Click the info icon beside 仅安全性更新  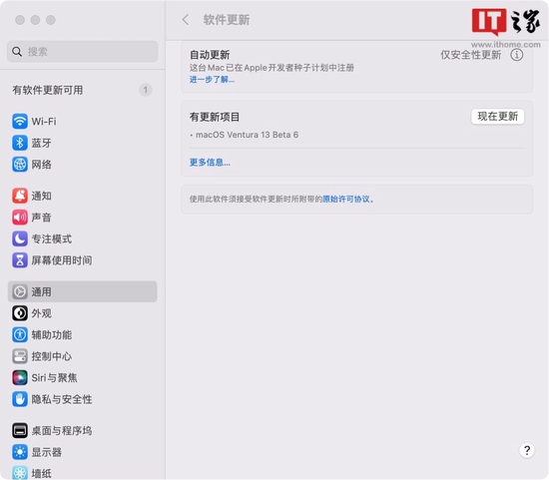[x=516, y=55]
